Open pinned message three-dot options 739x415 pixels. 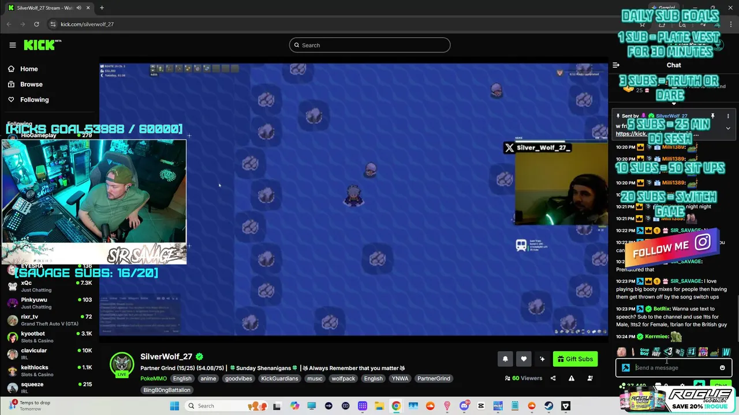tap(728, 116)
